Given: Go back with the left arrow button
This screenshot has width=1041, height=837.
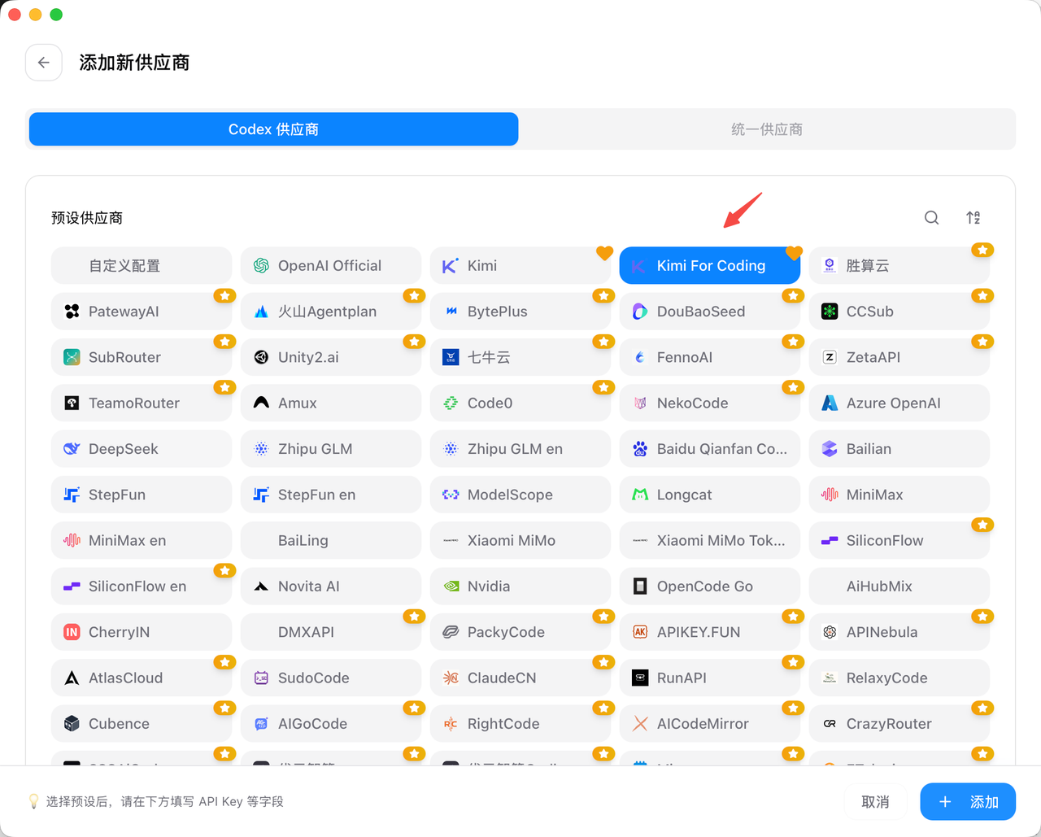Looking at the screenshot, I should (x=44, y=63).
